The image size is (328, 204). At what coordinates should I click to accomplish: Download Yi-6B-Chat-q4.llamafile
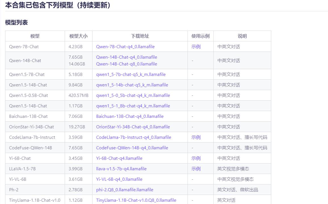coord(119,158)
